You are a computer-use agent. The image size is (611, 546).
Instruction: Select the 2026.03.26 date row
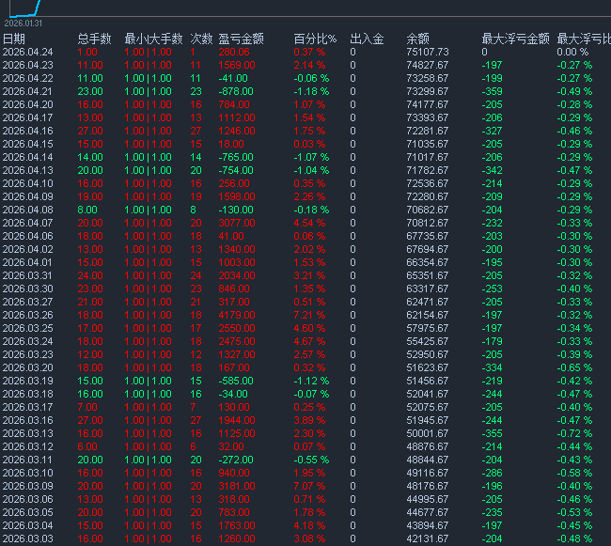27,315
